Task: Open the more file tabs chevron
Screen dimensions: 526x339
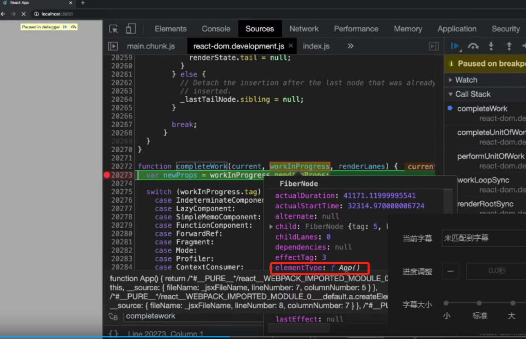Action: pyautogui.click(x=350, y=46)
